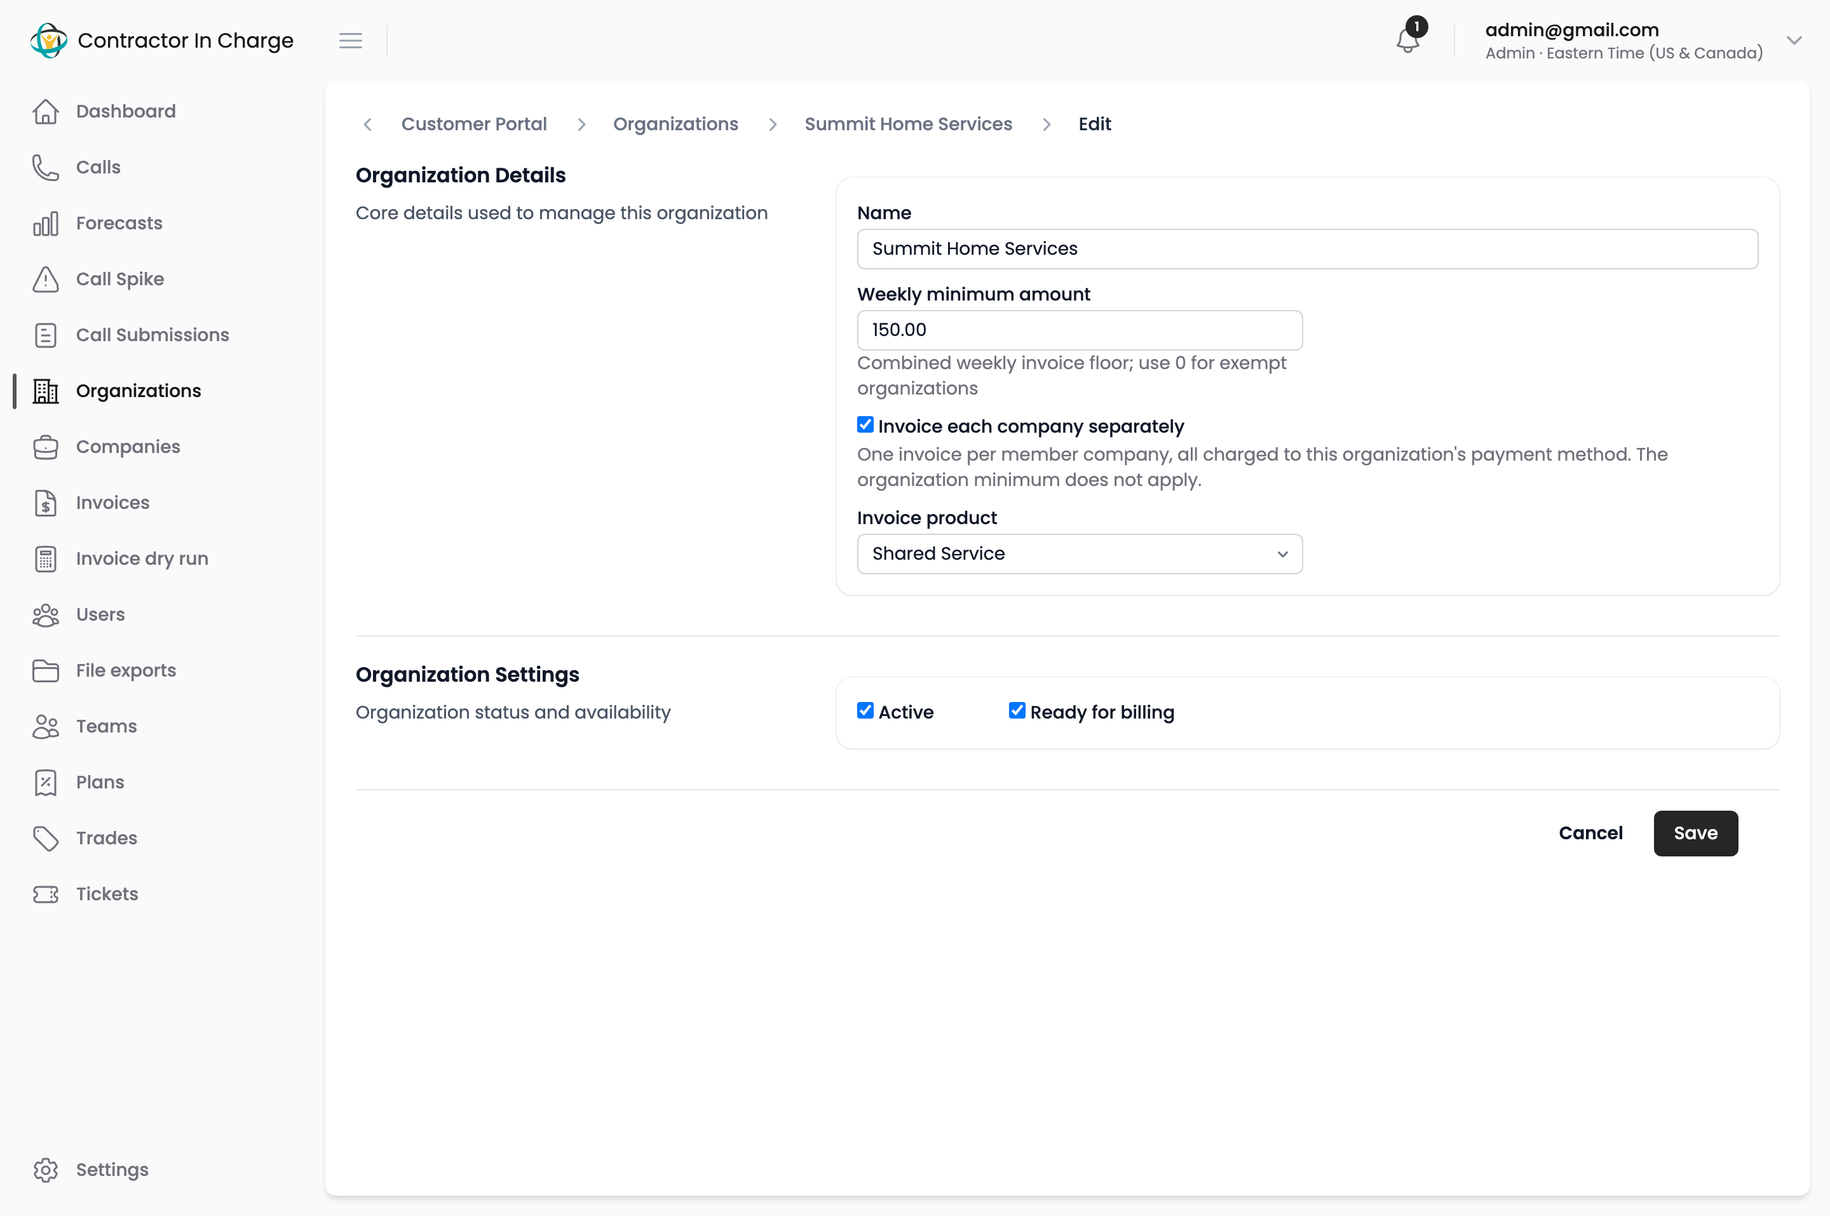Image resolution: width=1830 pixels, height=1216 pixels.
Task: Open File exports sidebar item
Action: (126, 670)
